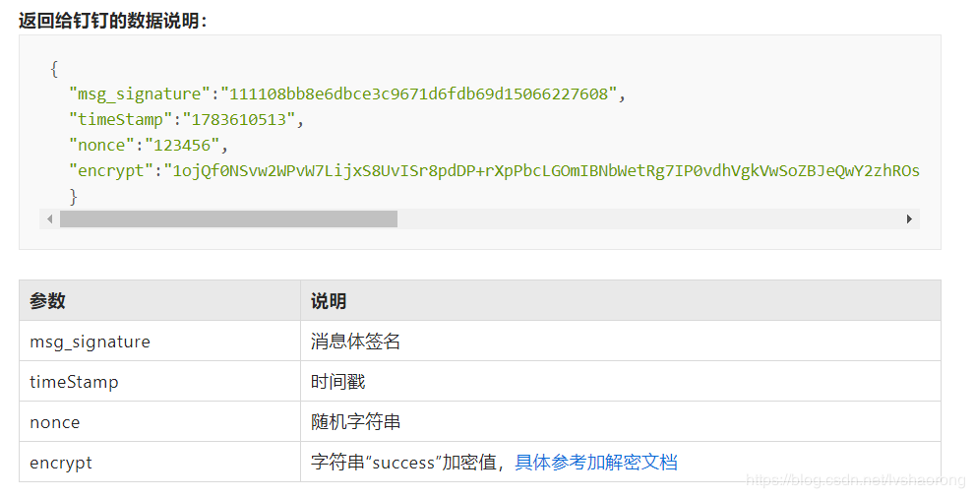Click the timeStamp table cell
The image size is (975, 498).
159,382
